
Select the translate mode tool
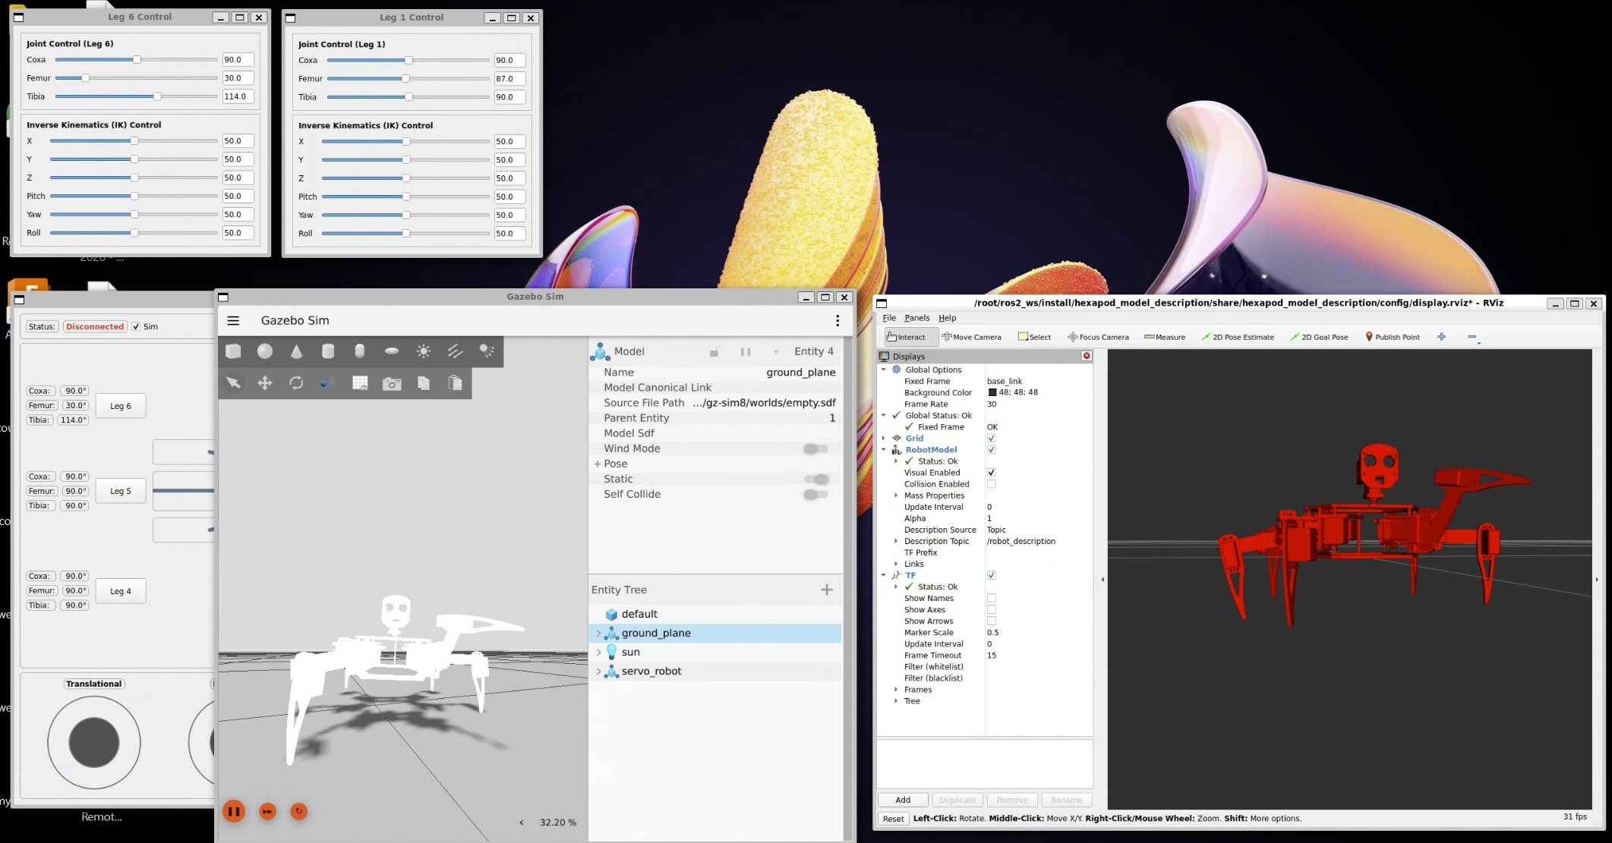tap(265, 383)
